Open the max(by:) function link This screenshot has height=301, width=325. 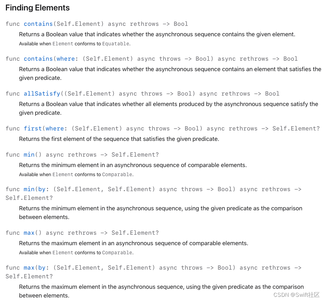34,268
